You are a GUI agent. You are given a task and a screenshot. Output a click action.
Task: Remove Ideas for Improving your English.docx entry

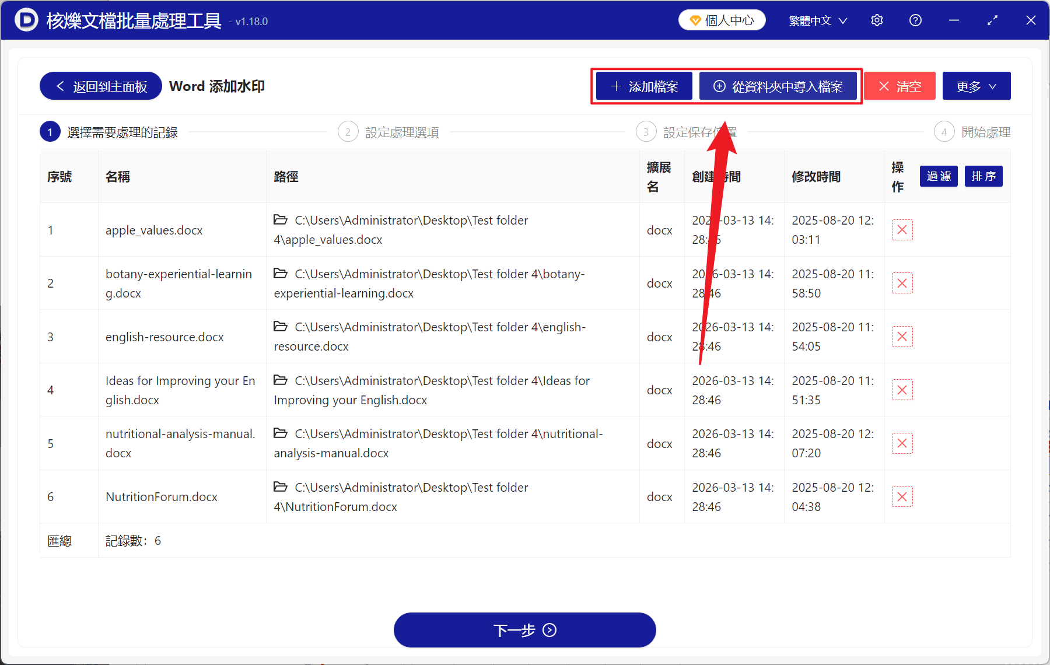902,390
